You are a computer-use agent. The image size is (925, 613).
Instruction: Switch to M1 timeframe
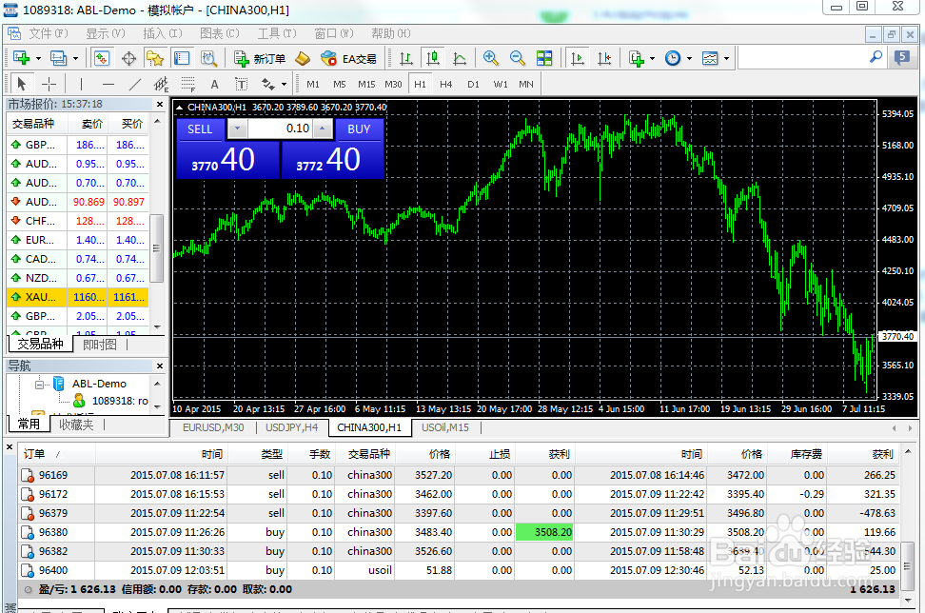(x=313, y=84)
